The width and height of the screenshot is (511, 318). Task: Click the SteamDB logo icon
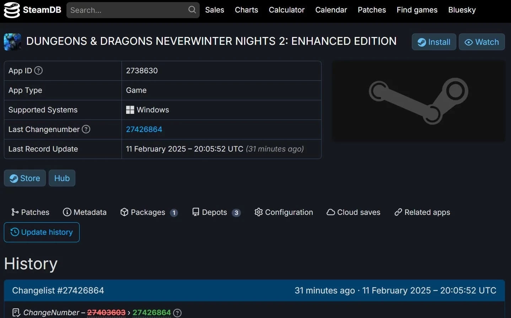(12, 10)
